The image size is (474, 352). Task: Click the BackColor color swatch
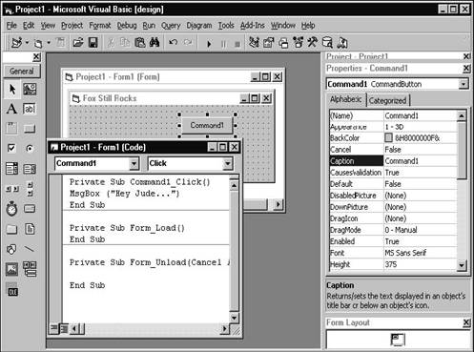(388, 137)
